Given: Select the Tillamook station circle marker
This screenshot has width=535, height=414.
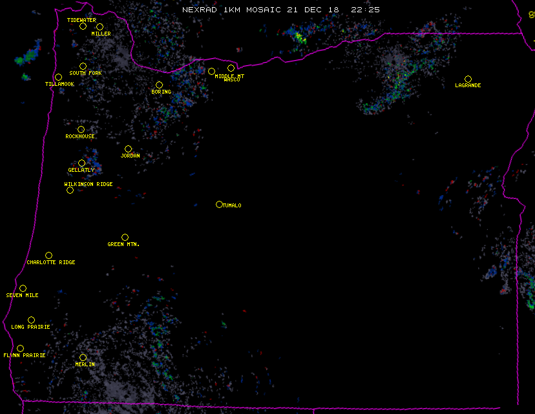Looking at the screenshot, I should click(x=58, y=78).
